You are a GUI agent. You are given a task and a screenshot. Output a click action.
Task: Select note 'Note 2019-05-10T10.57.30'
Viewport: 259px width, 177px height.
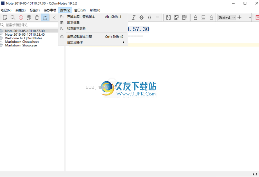coord(25,31)
